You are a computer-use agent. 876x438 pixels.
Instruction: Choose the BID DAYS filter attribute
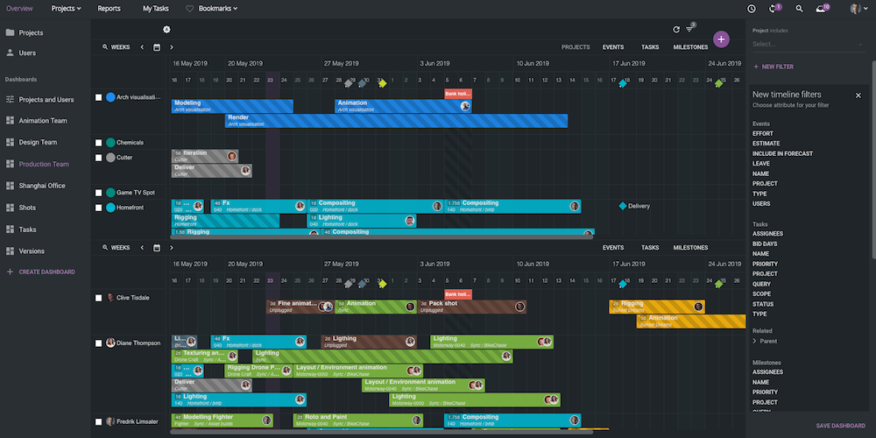tap(765, 244)
